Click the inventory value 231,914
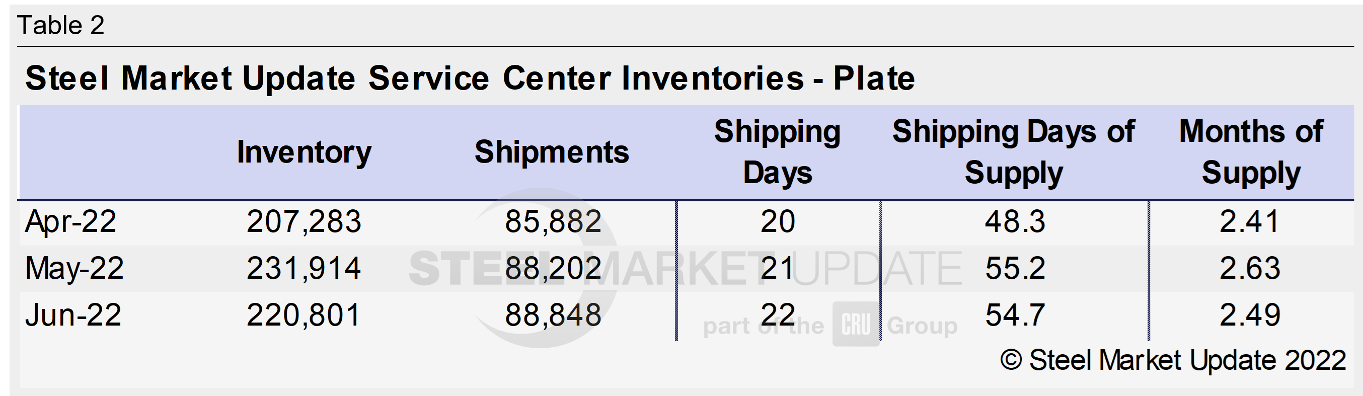The image size is (1363, 396). (x=304, y=268)
